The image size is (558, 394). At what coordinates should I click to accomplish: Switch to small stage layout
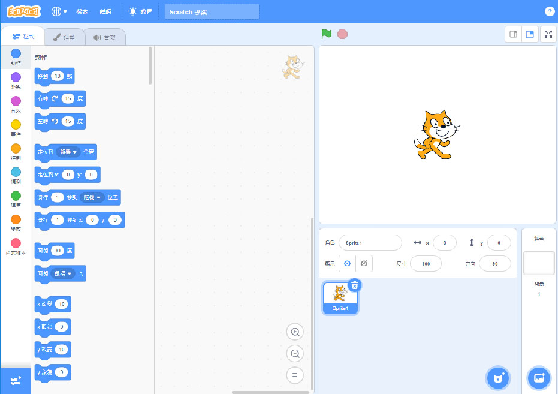click(513, 34)
